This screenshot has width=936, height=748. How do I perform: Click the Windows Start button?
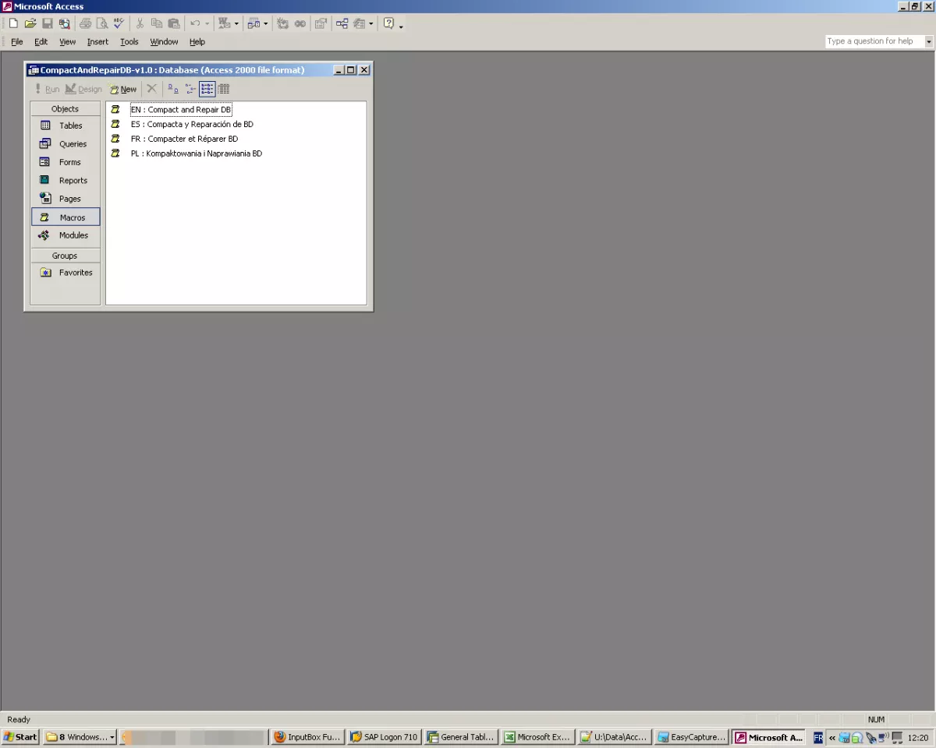(20, 737)
